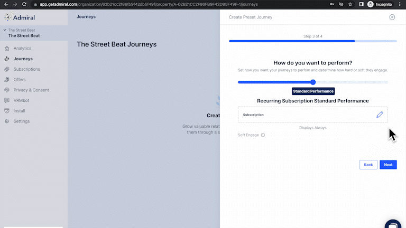
Task: Click the Analytics home icon
Action: coord(7,49)
